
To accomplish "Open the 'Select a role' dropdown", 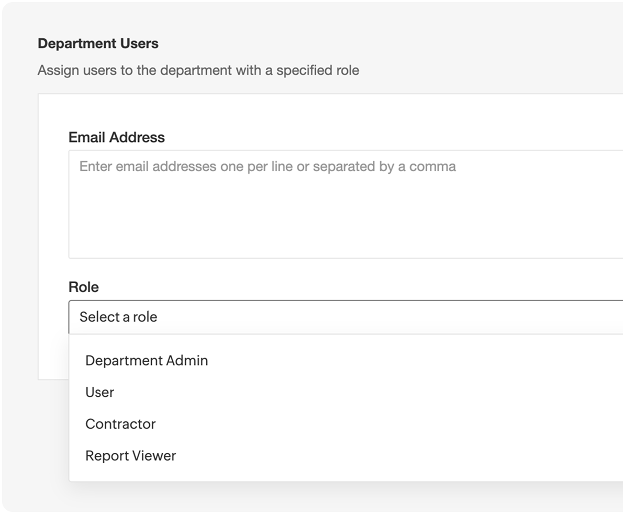I will click(x=346, y=317).
